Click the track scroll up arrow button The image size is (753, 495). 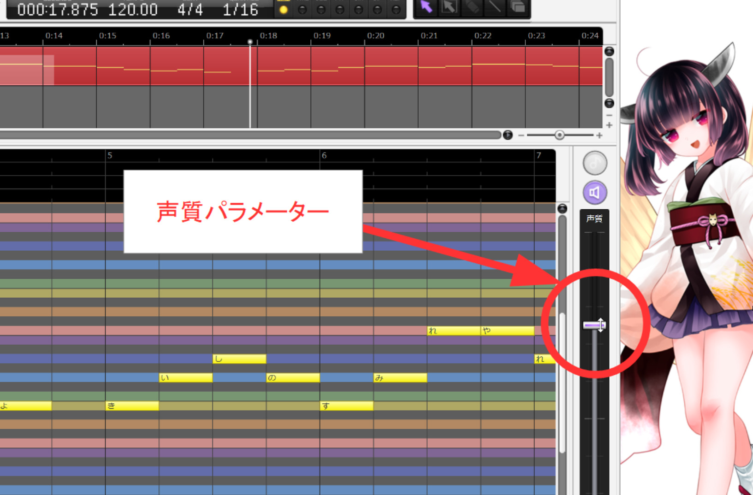(x=609, y=51)
